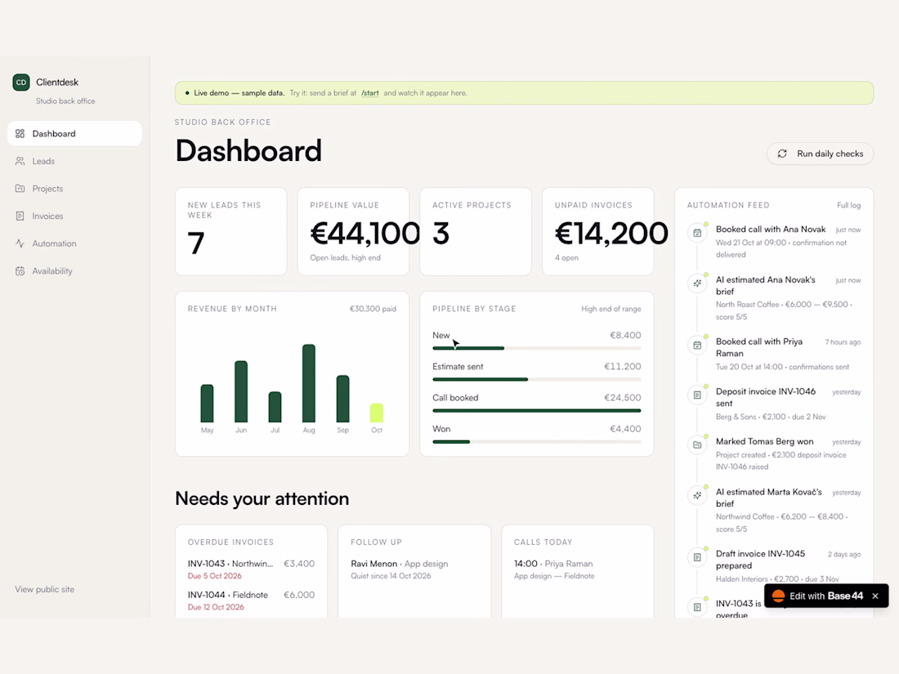Click the Won stage value €4,400
Screen dimensions: 899x674
[x=625, y=429]
